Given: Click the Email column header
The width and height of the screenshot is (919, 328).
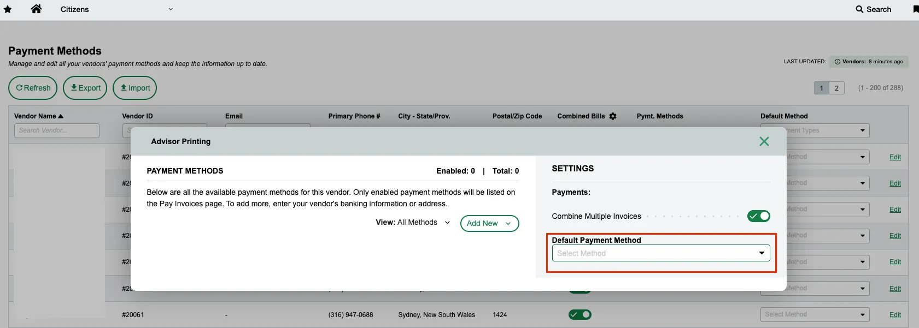Looking at the screenshot, I should tap(234, 116).
